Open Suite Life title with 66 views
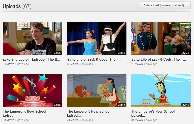Screen dimensions: 194x124 click(94, 59)
